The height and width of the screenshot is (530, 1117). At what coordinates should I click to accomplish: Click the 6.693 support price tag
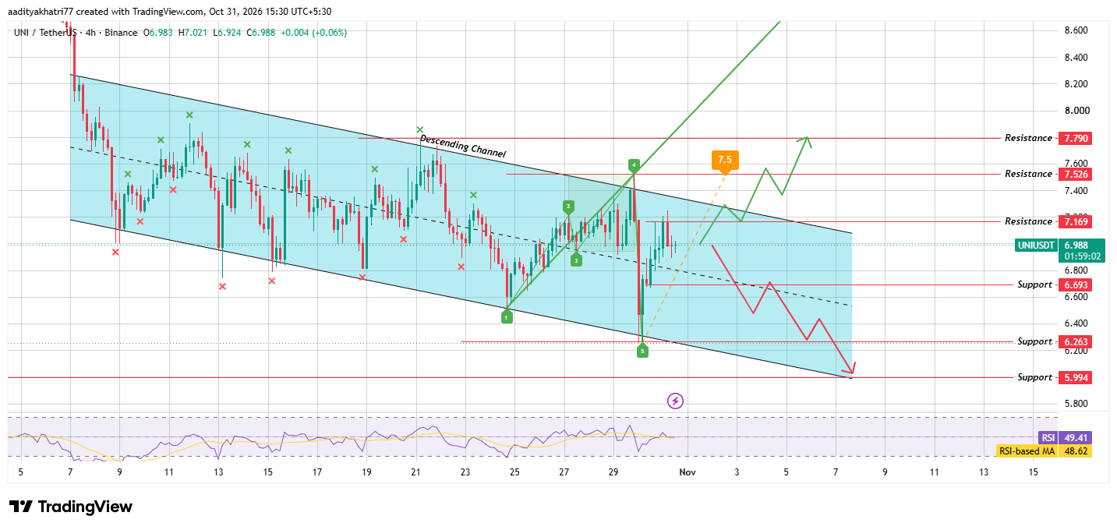point(1074,284)
